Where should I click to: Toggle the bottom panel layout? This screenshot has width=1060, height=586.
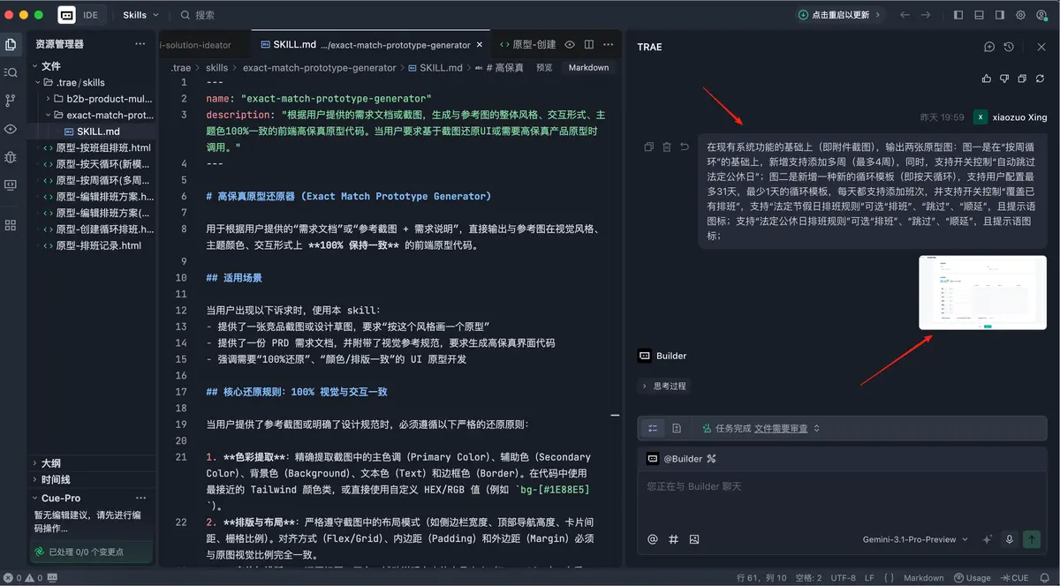(x=979, y=15)
